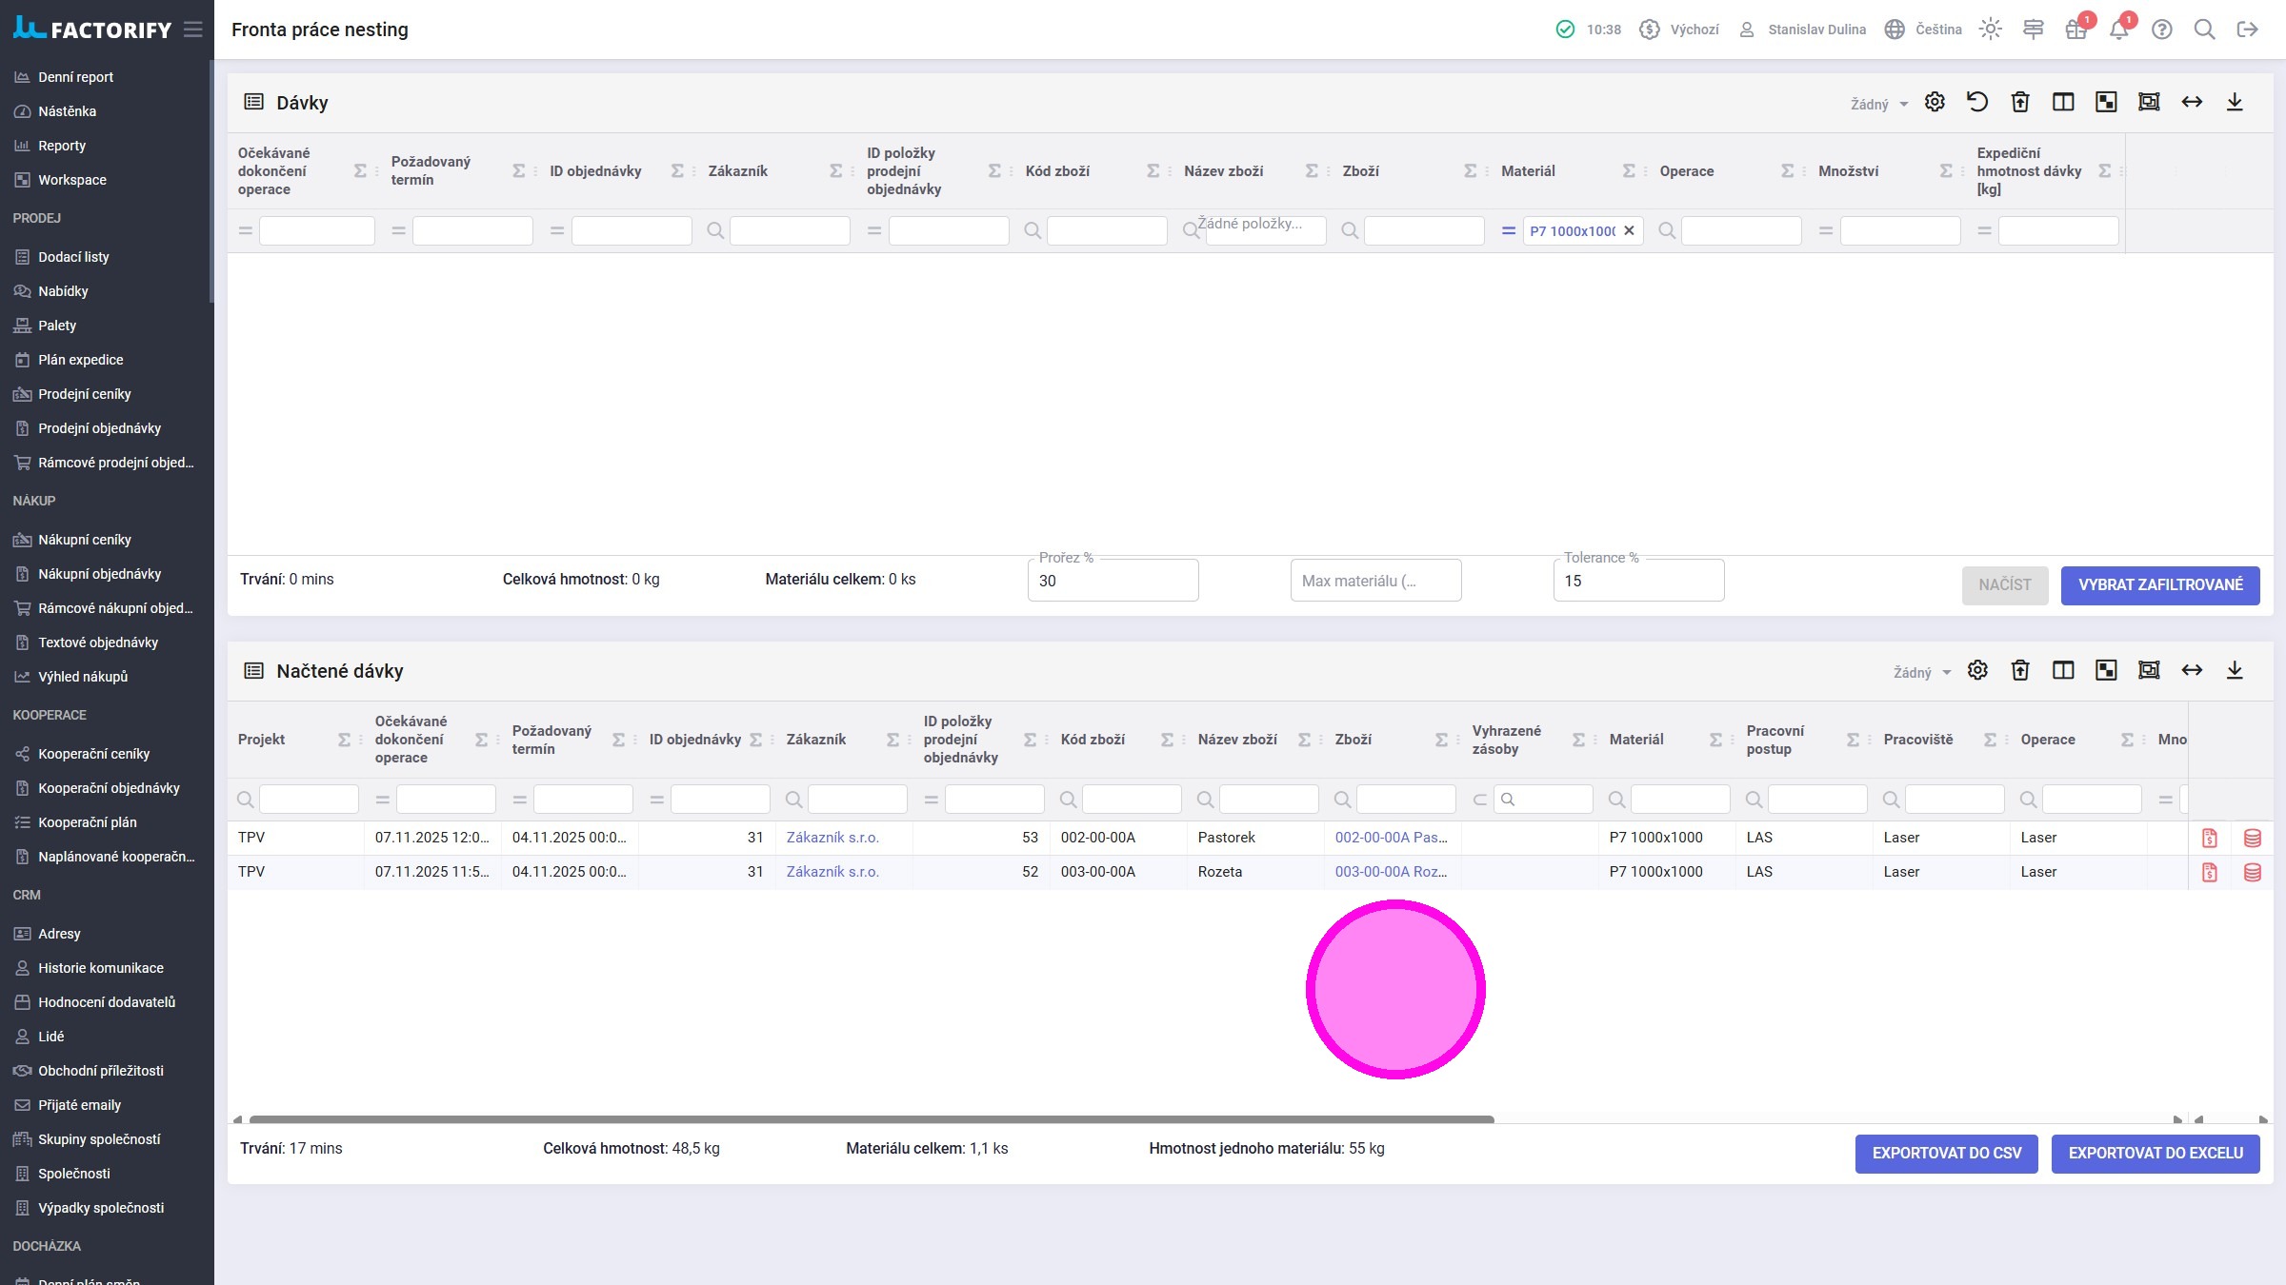Open the Žádný dropdown in Načtené dávky
This screenshot has width=2286, height=1285.
point(1921,672)
